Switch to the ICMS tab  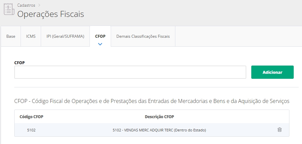(31, 36)
